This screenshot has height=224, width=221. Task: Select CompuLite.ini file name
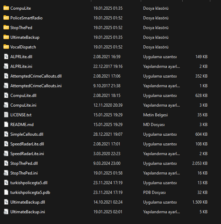[24, 106]
